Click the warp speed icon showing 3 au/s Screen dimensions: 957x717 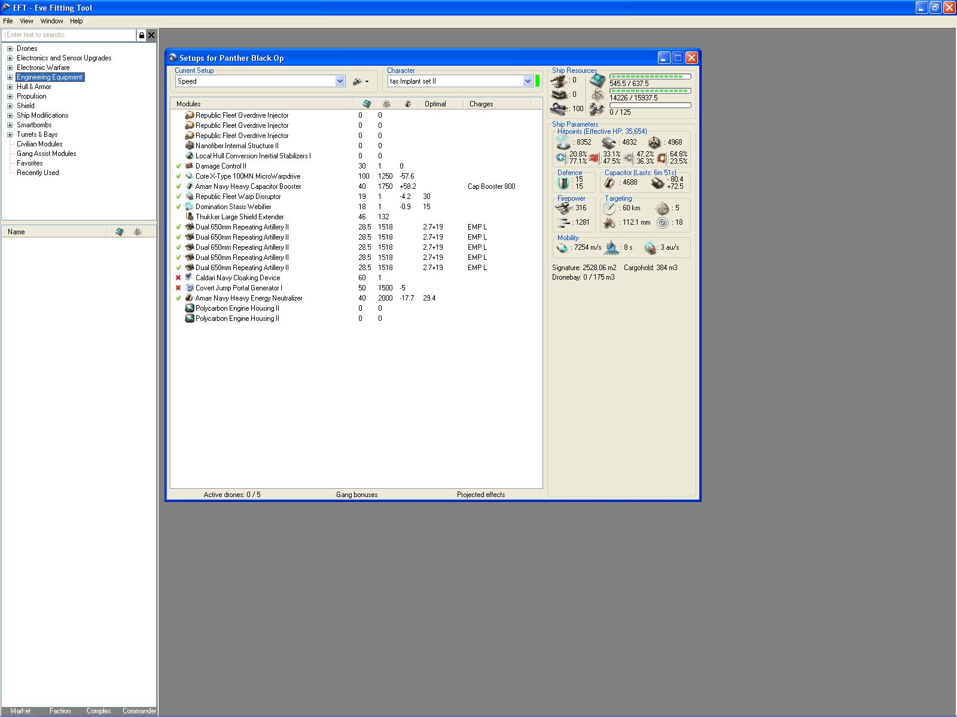pyautogui.click(x=650, y=247)
